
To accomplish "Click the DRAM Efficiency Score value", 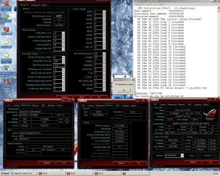I will [59, 16].
